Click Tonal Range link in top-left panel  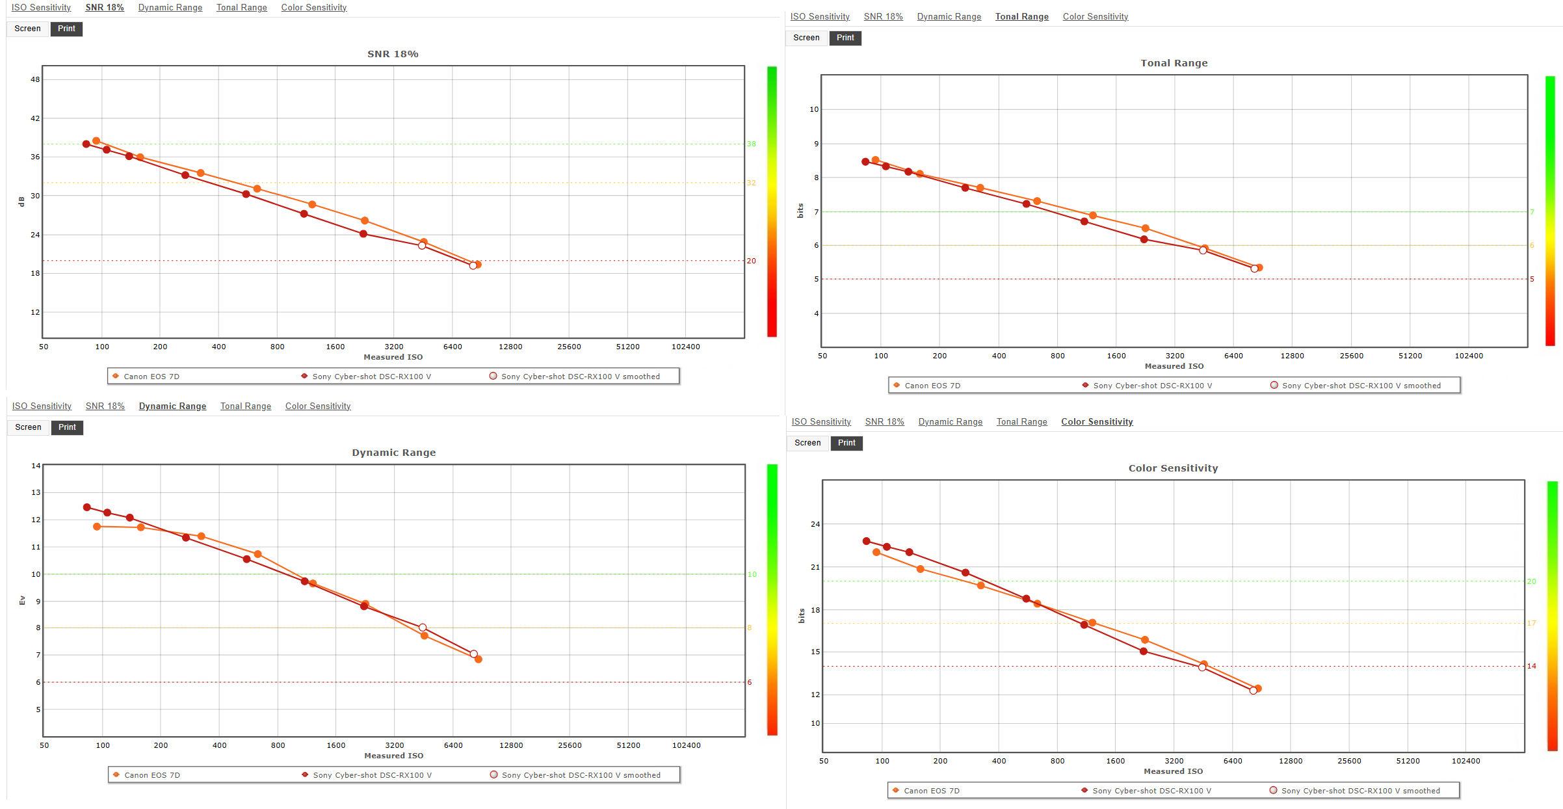point(242,8)
